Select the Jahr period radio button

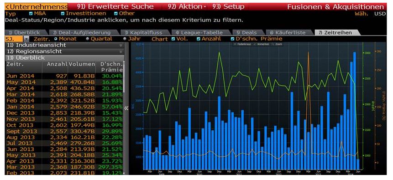[125, 39]
